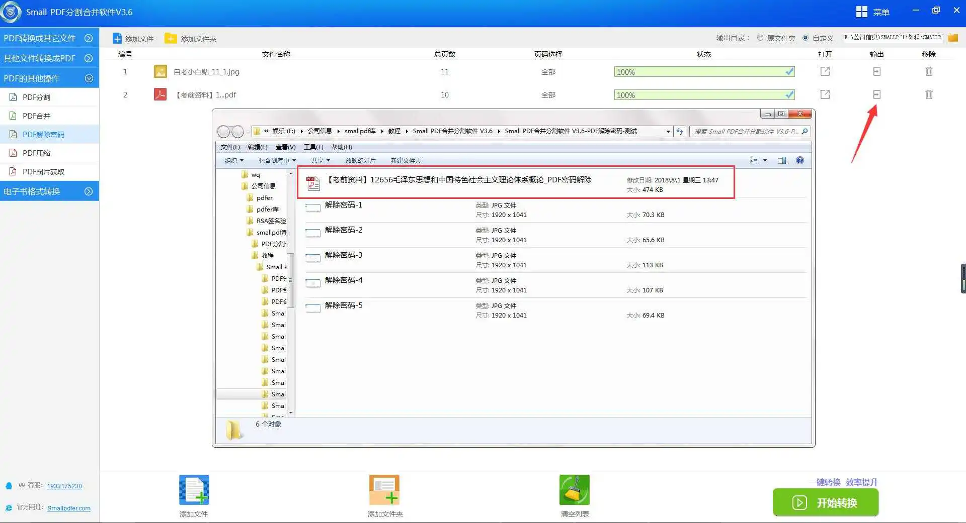Expand the 电子书格式转换 section
The image size is (966, 523).
pos(49,191)
